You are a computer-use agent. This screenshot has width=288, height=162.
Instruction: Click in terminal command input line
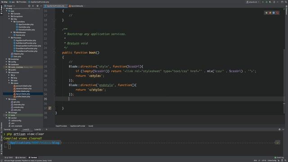[143, 147]
